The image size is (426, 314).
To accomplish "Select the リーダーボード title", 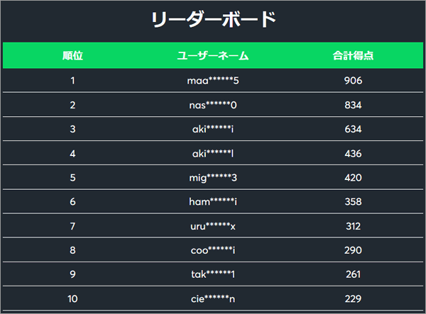I will [213, 20].
